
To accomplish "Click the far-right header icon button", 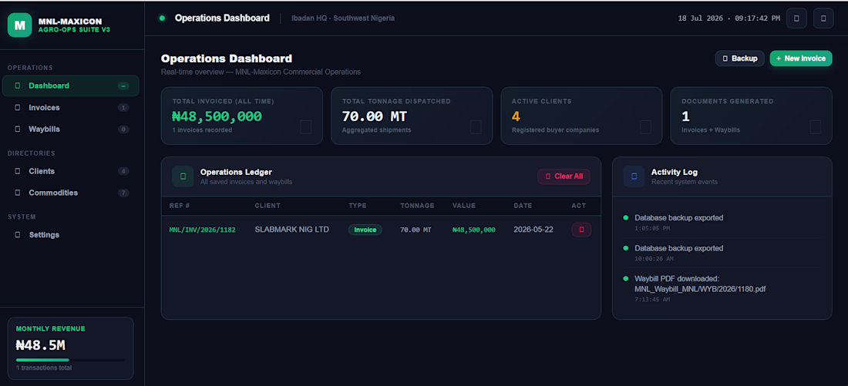I will (823, 18).
